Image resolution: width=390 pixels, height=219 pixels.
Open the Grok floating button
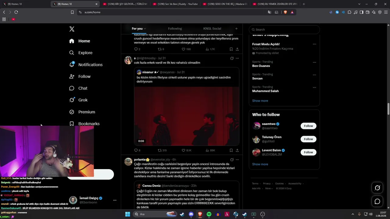point(377,188)
